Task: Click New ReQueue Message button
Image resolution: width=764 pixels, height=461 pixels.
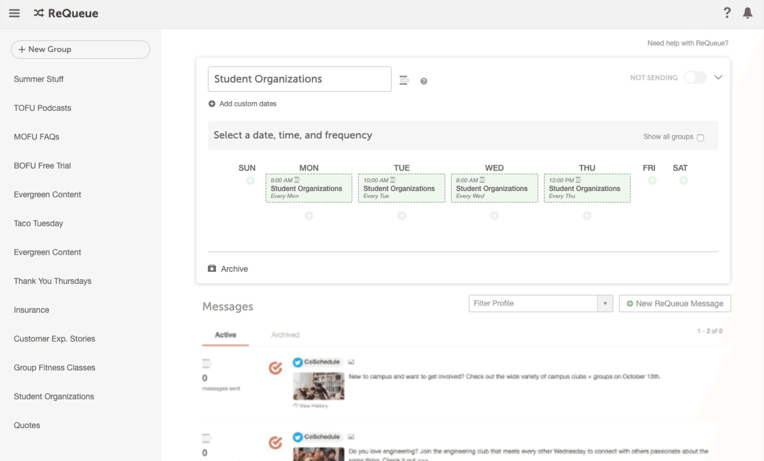Action: 675,303
